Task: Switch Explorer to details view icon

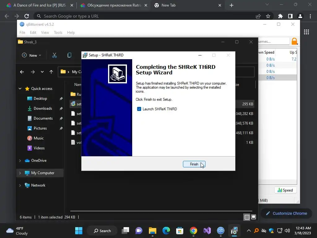Action: pos(247,217)
